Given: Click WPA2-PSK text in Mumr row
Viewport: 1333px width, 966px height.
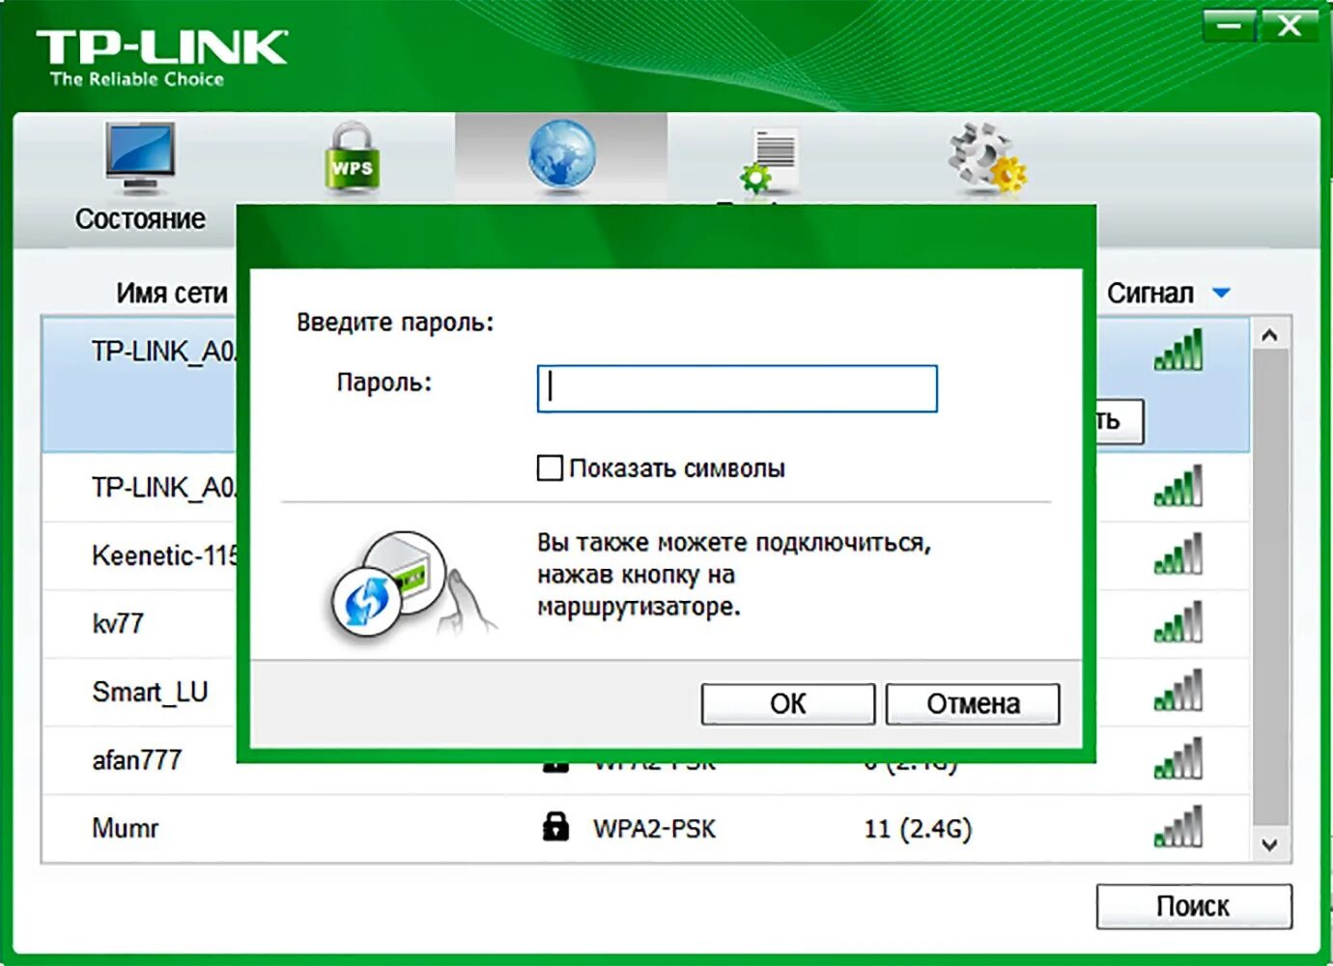Looking at the screenshot, I should point(654,829).
